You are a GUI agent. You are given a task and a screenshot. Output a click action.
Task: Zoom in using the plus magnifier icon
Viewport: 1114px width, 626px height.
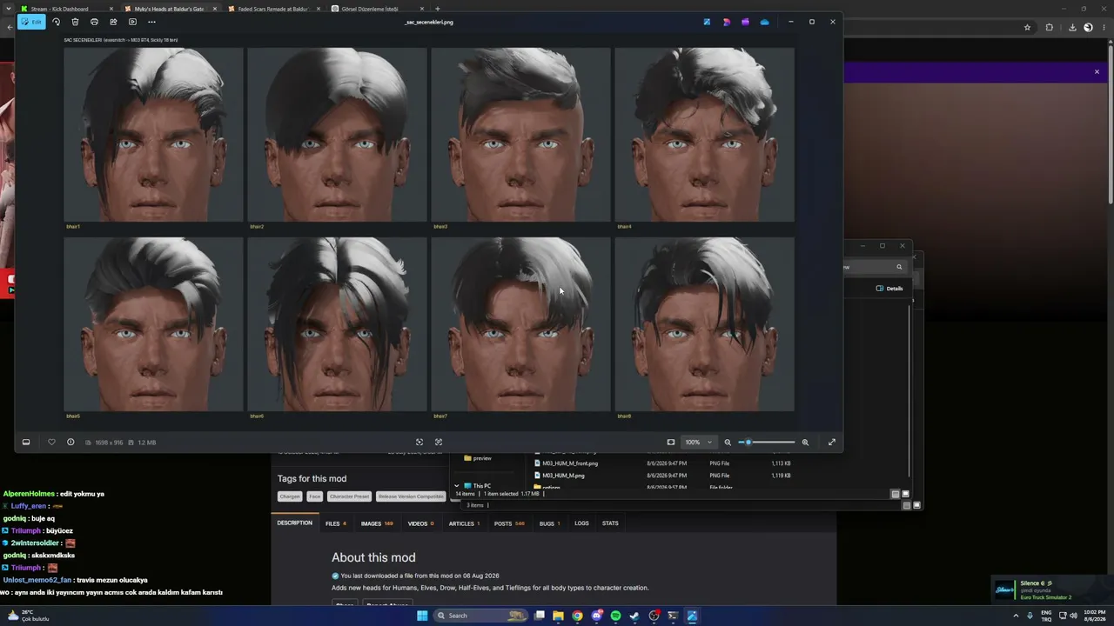805,443
